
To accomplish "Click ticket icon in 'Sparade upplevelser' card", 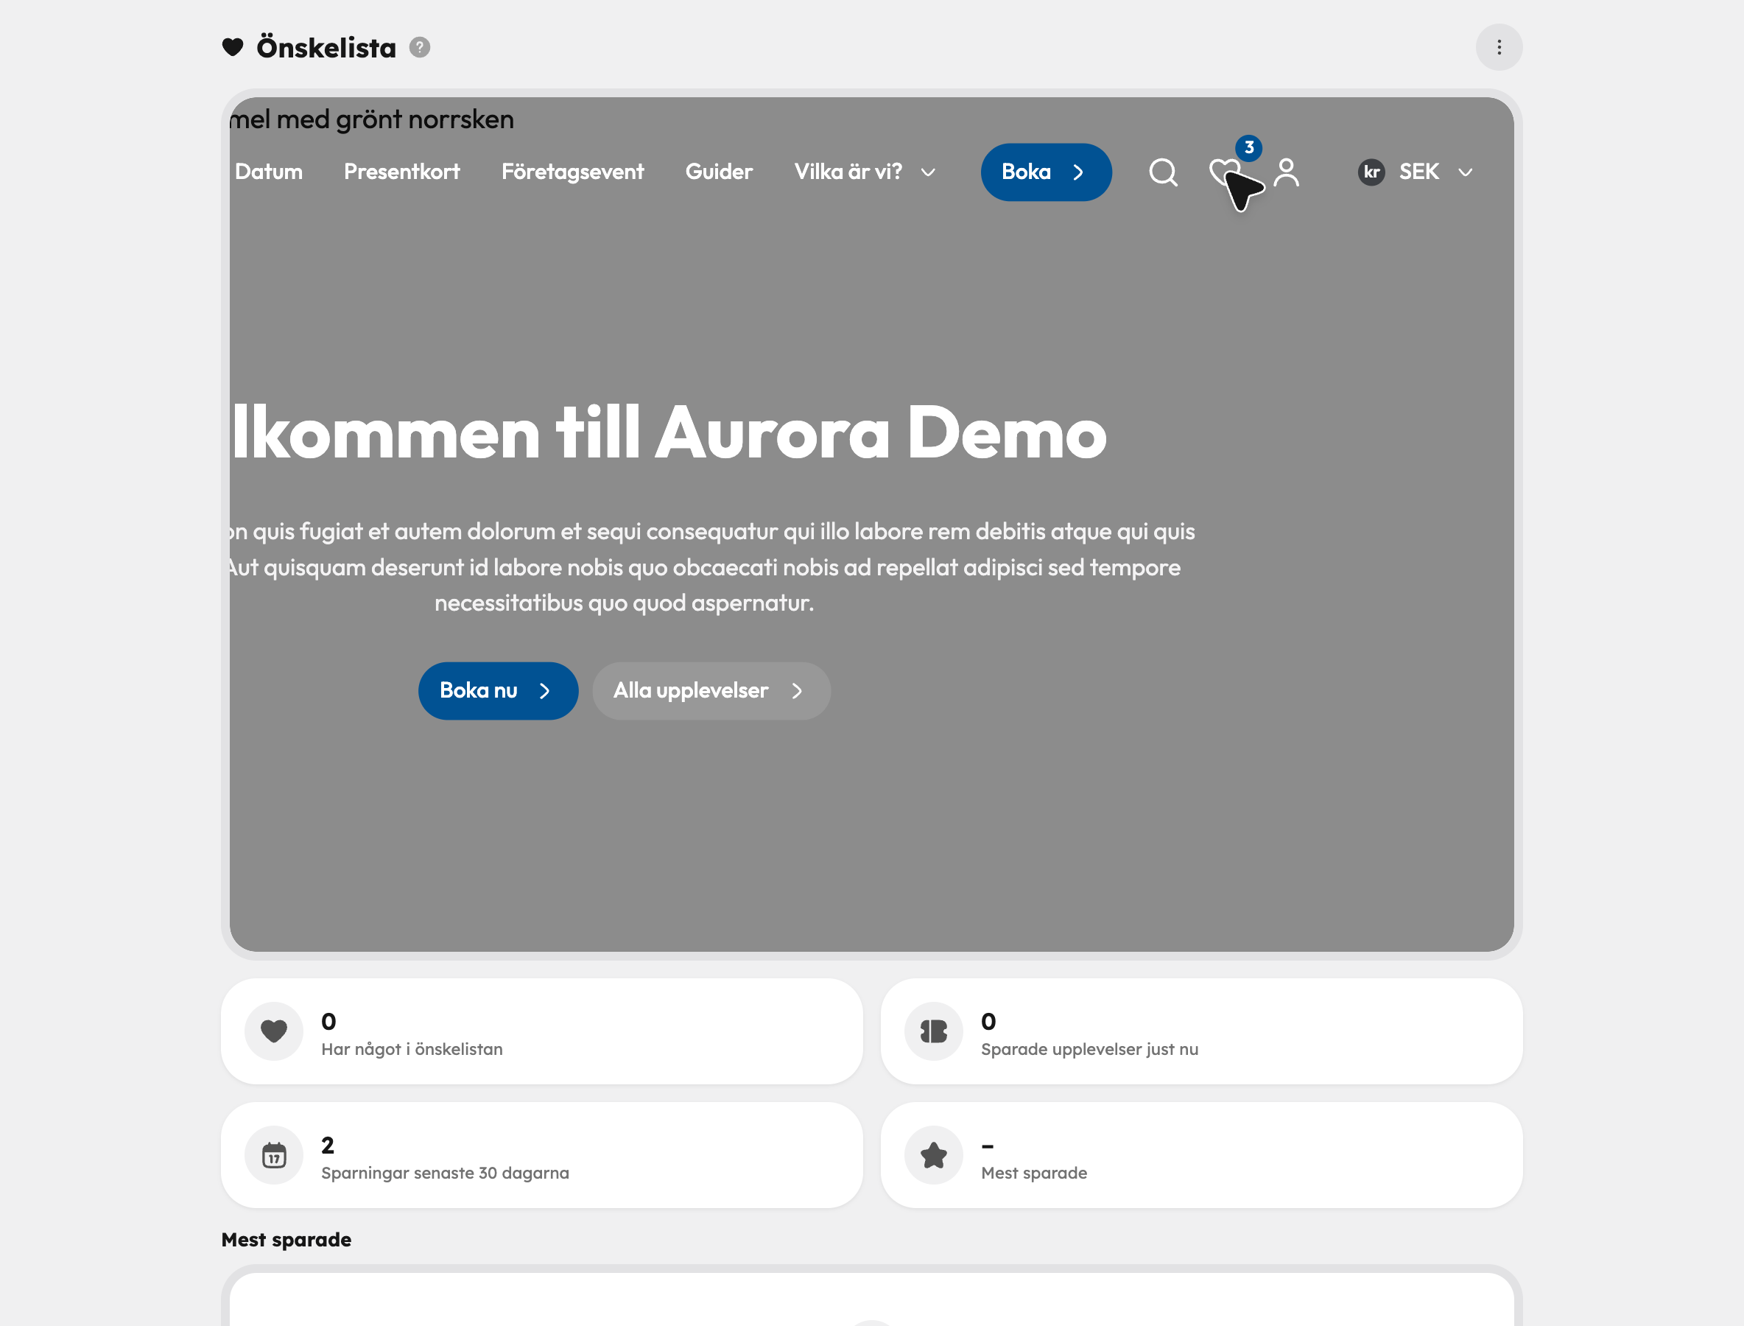I will [934, 1031].
